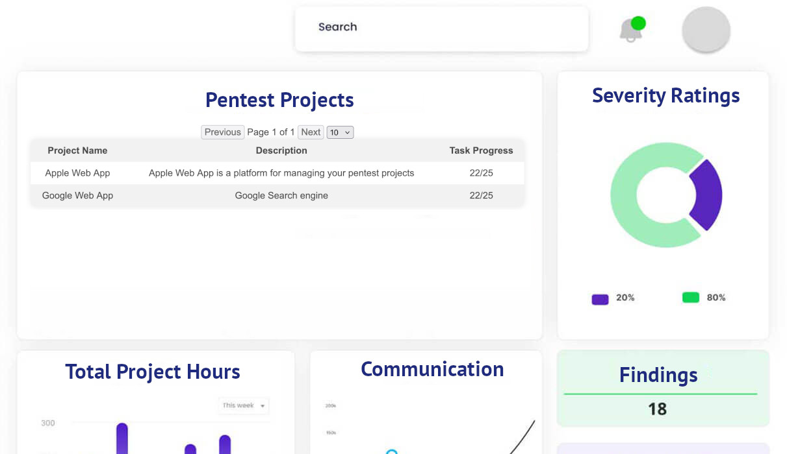Click the purple segment of the severity donut
Viewport: 787px width, 454px height.
[x=708, y=195]
